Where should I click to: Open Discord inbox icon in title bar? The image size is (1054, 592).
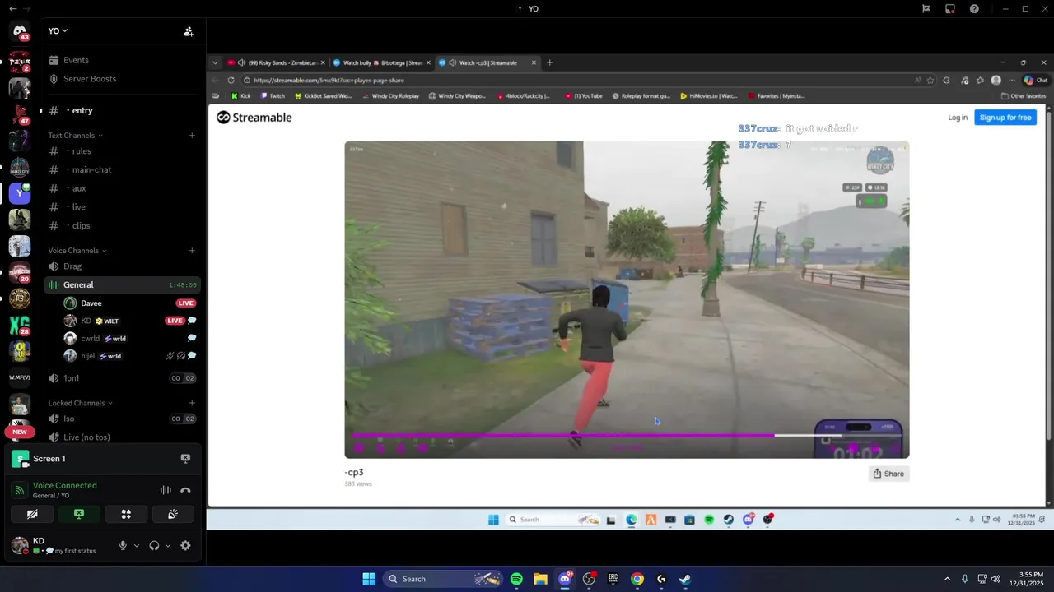click(949, 8)
